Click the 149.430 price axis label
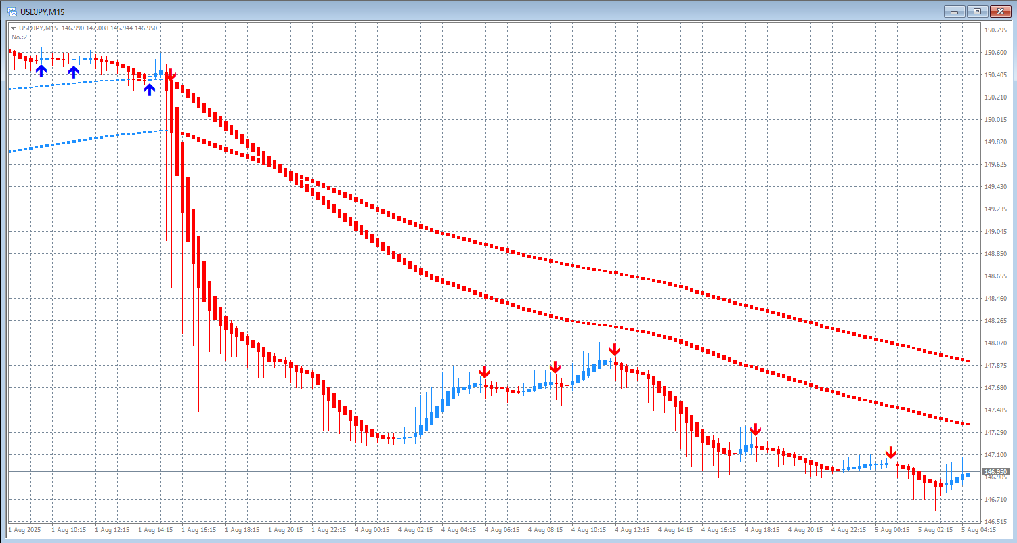The image size is (1017, 543). coord(995,186)
